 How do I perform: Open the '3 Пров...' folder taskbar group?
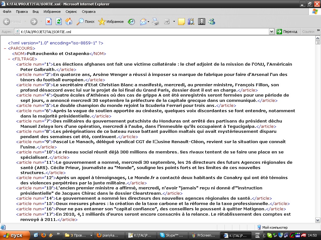[78, 236]
